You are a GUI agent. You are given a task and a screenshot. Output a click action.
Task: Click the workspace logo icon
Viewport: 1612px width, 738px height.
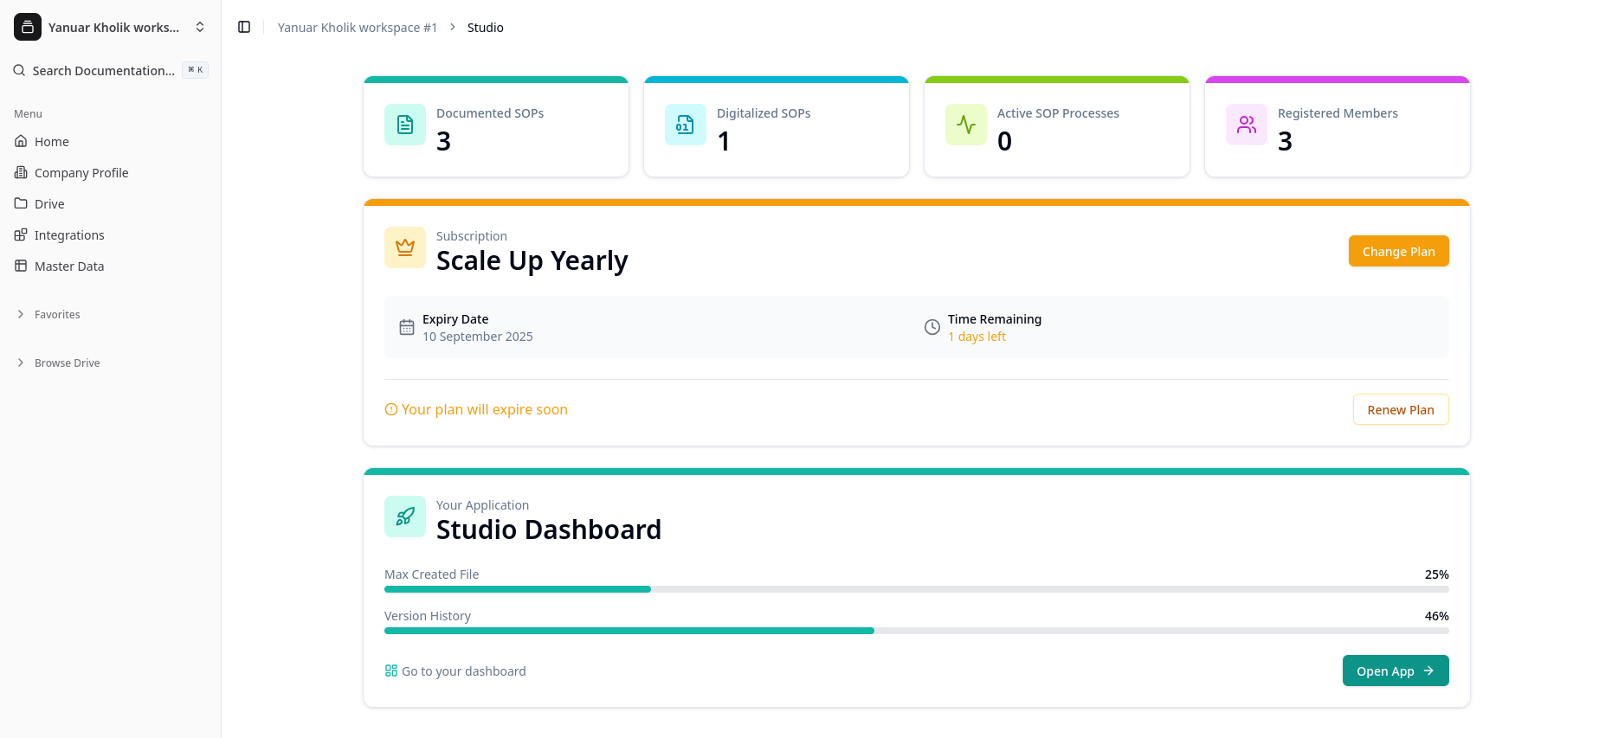click(x=28, y=28)
